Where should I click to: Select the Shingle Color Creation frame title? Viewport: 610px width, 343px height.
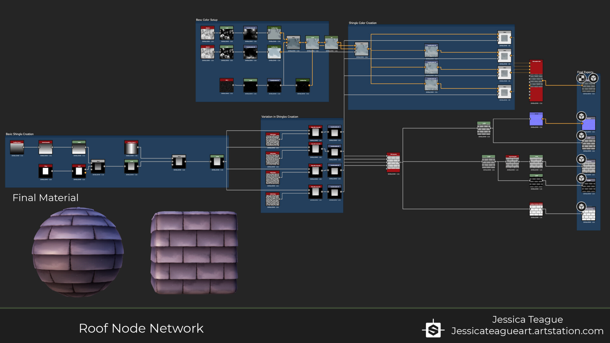click(363, 23)
